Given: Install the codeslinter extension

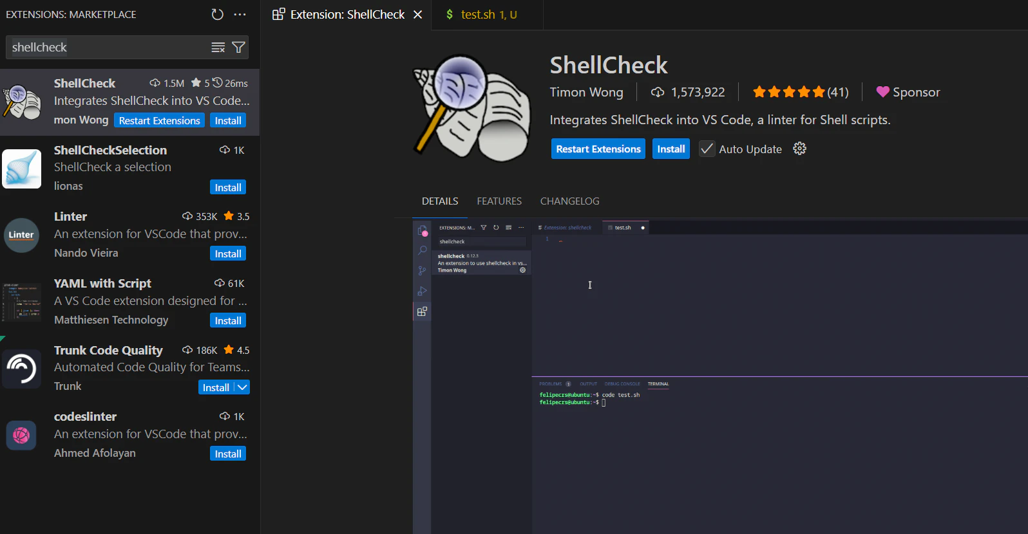Looking at the screenshot, I should point(228,454).
